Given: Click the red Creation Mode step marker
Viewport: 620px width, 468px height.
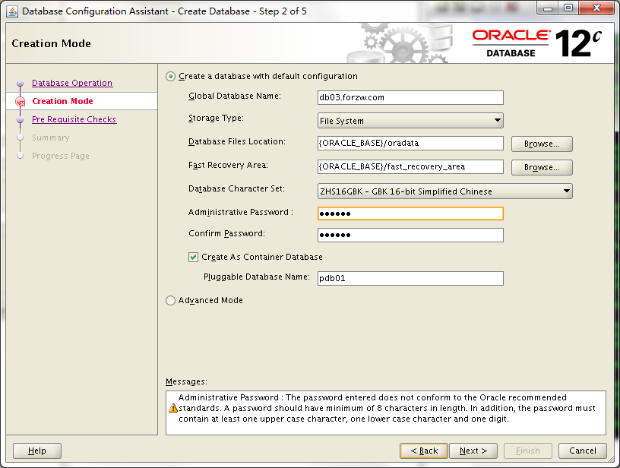Looking at the screenshot, I should [22, 100].
